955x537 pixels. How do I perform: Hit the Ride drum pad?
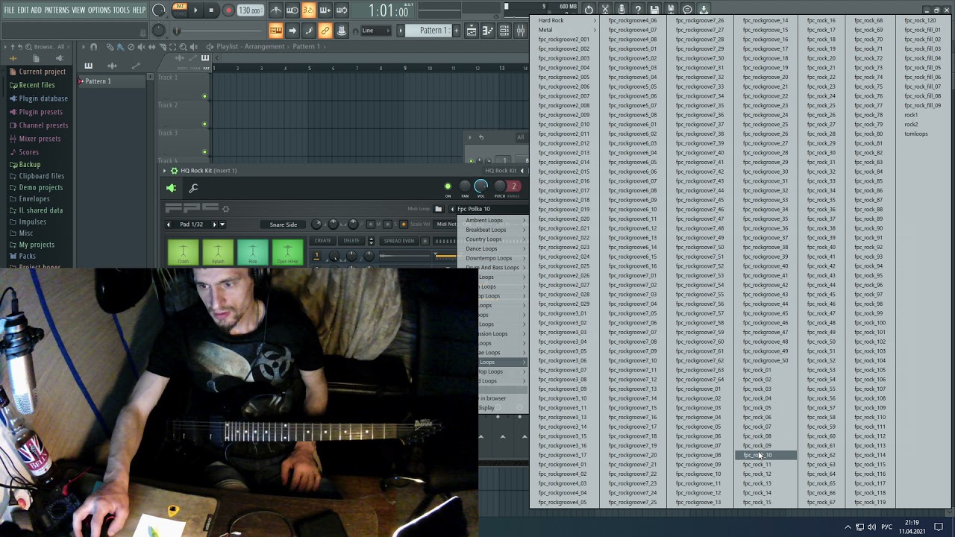(253, 253)
